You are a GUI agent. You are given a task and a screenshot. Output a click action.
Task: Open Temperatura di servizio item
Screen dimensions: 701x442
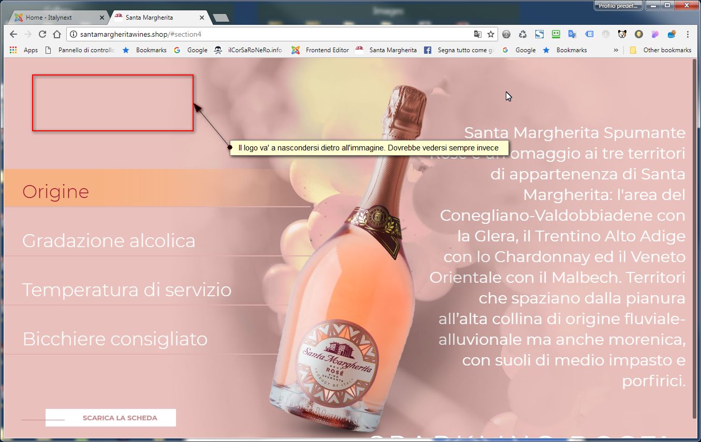pyautogui.click(x=126, y=289)
